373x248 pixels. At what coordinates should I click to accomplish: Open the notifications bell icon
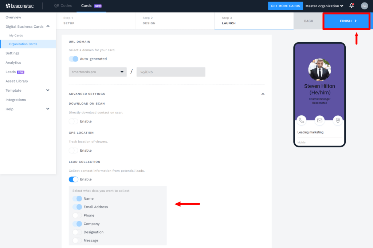click(351, 6)
